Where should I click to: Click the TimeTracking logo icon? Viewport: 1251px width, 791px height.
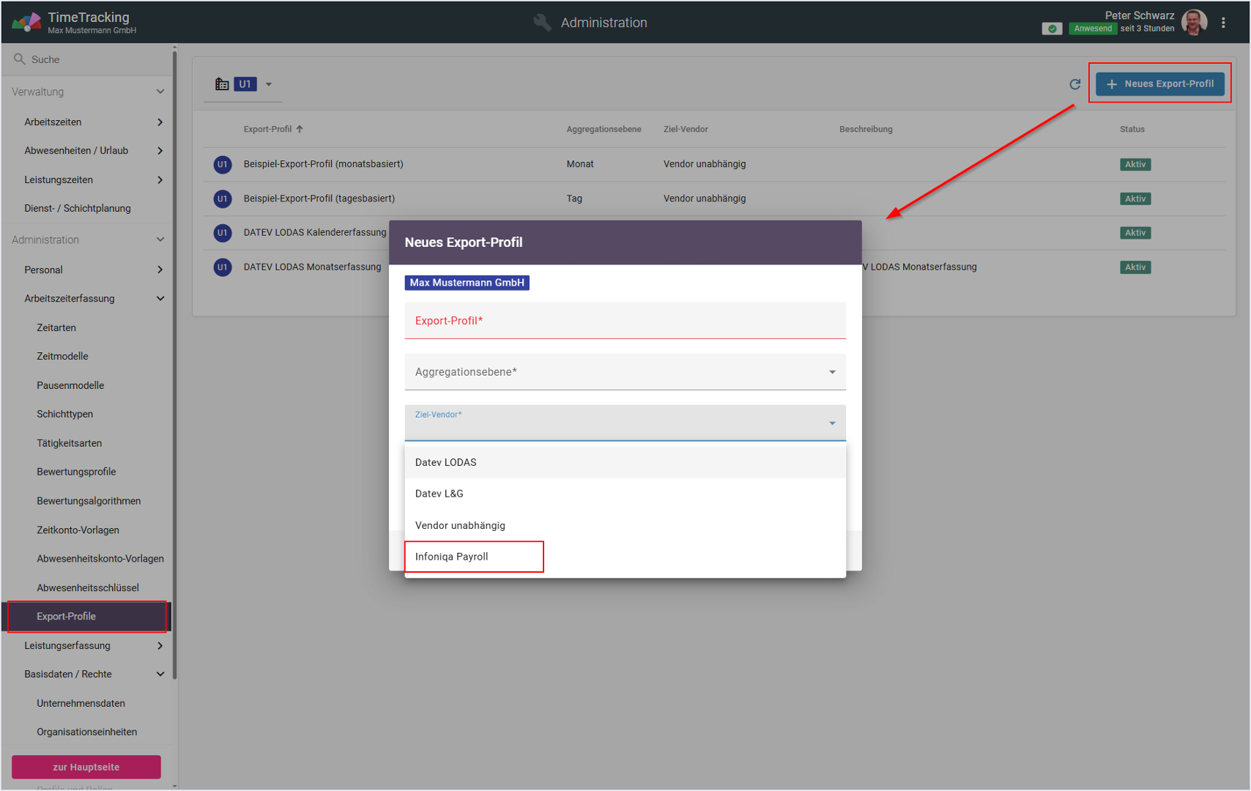coord(26,23)
